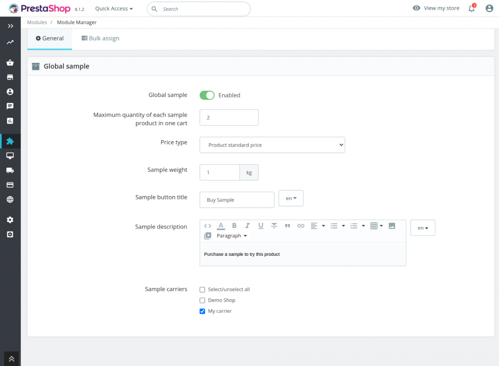Open Payment card icon in sidebar

tap(10, 185)
